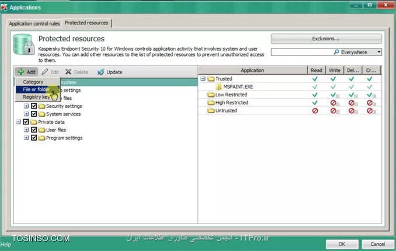Choose File or folder from Add menu
396x251 pixels.
pyautogui.click(x=37, y=89)
